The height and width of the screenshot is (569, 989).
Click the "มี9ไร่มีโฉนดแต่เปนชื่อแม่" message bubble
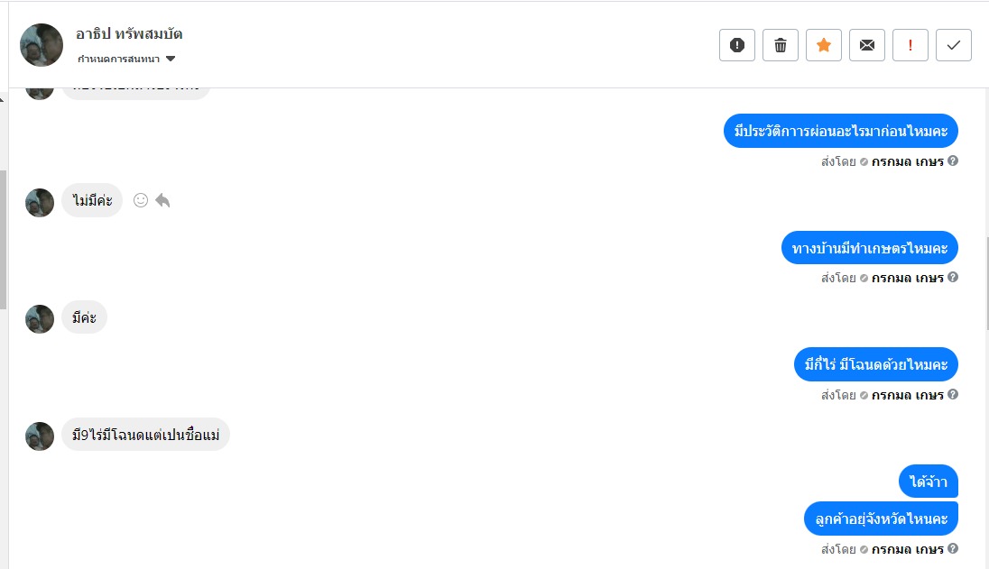(145, 435)
